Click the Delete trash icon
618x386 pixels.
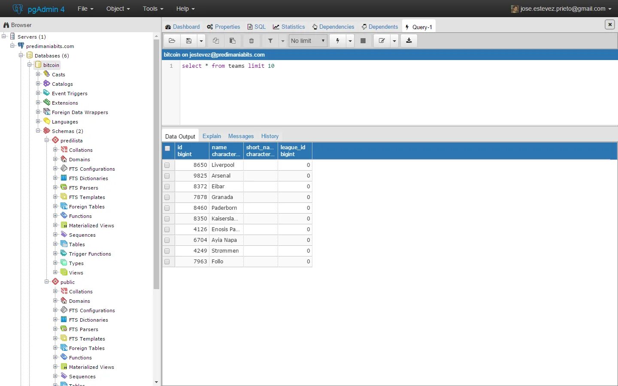click(251, 41)
